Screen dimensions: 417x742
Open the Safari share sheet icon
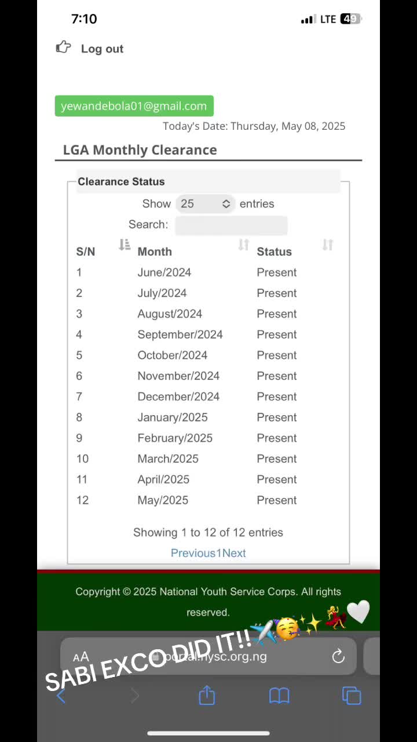click(207, 695)
